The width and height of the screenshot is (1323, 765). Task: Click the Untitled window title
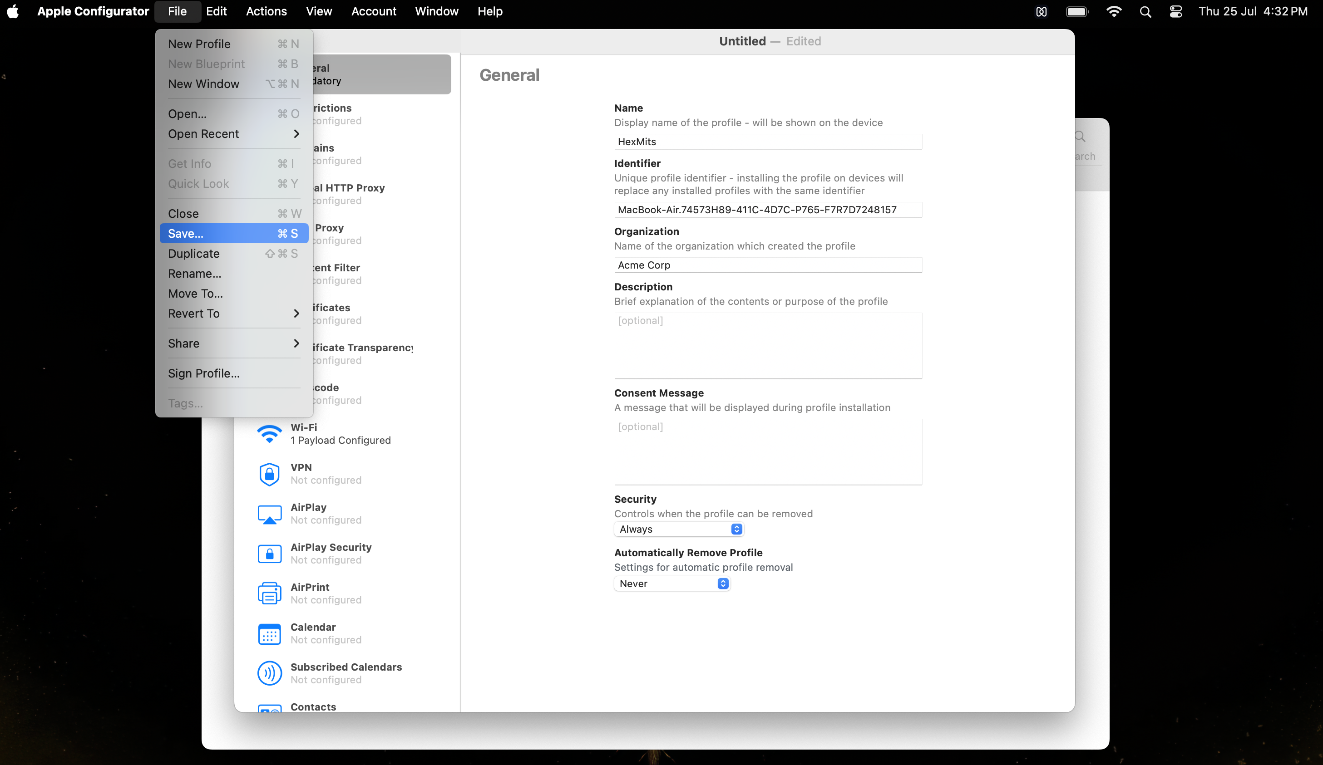742,41
